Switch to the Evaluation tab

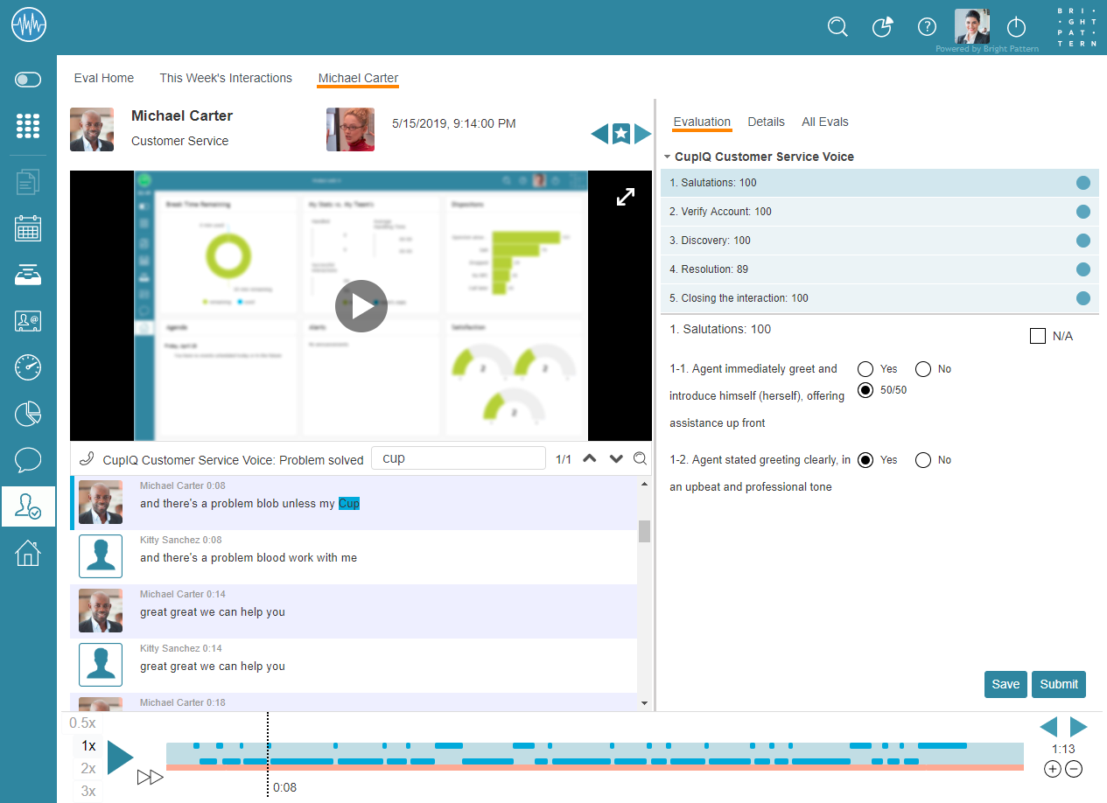click(702, 122)
